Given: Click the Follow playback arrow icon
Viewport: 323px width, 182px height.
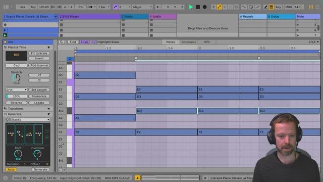Looking at the screenshot, I should [158, 7].
